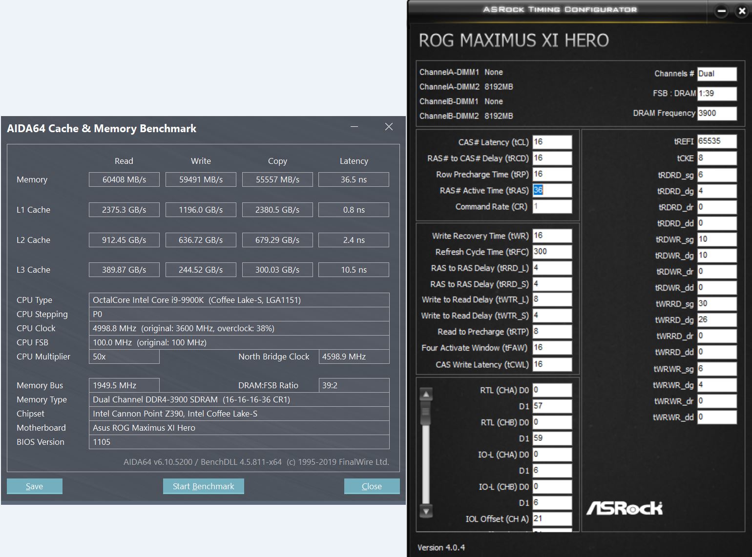The width and height of the screenshot is (752, 557).
Task: Click the tRDWR_sg field
Action: coord(716,239)
